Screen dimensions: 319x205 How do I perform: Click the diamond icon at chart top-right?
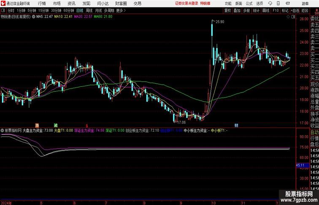[x=288, y=17]
